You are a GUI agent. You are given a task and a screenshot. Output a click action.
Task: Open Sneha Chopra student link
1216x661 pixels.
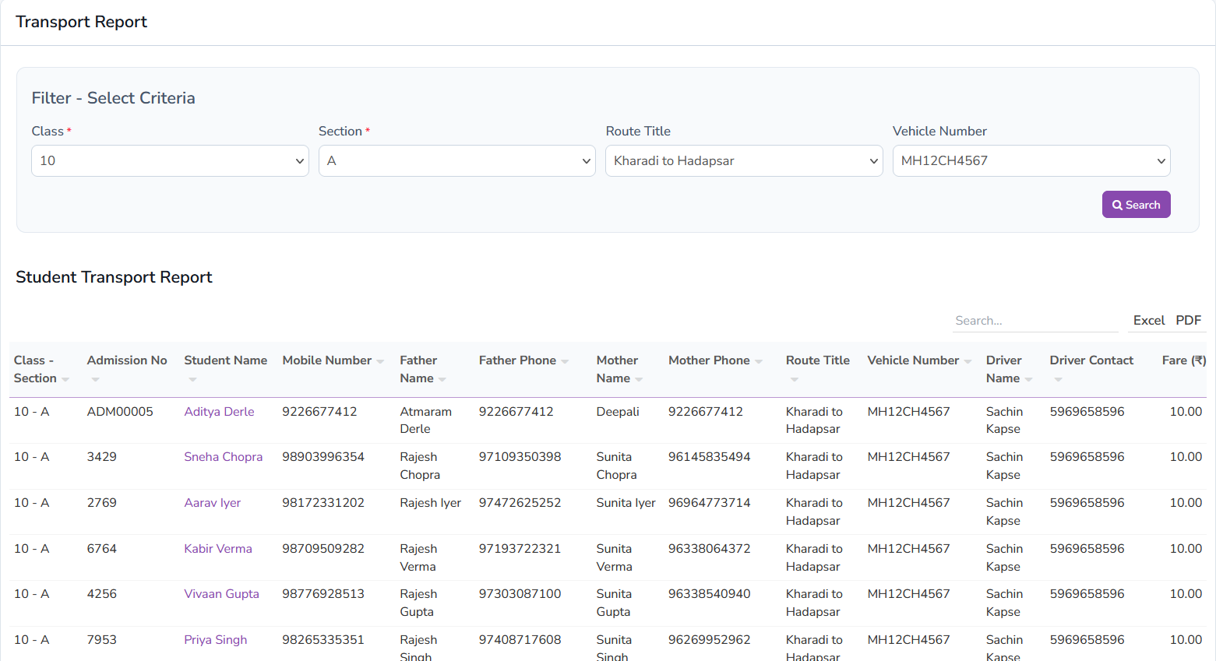[x=223, y=457]
